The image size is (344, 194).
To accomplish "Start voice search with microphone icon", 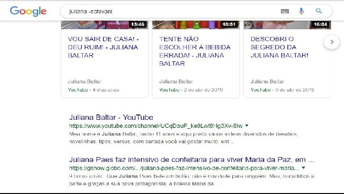I will (301, 11).
